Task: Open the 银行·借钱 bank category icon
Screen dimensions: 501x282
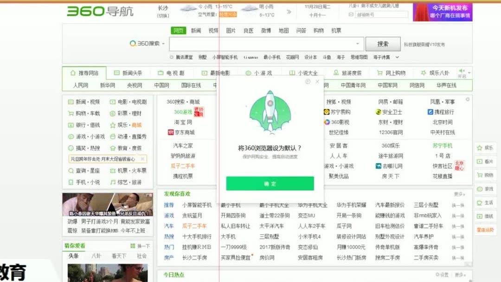Action: (x=70, y=125)
